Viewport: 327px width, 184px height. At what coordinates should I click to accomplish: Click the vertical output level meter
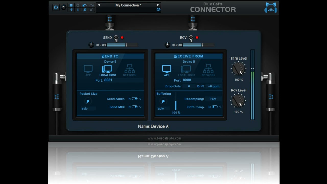point(253,85)
